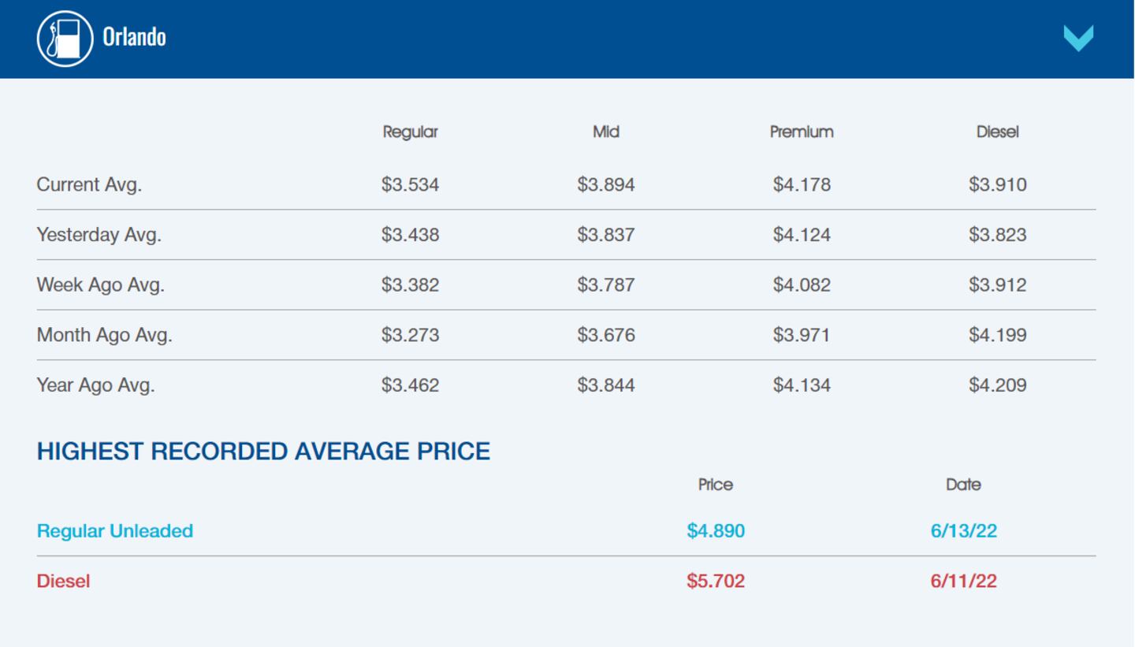Image resolution: width=1135 pixels, height=647 pixels.
Task: Click the Diesel column header
Action: [x=997, y=132]
